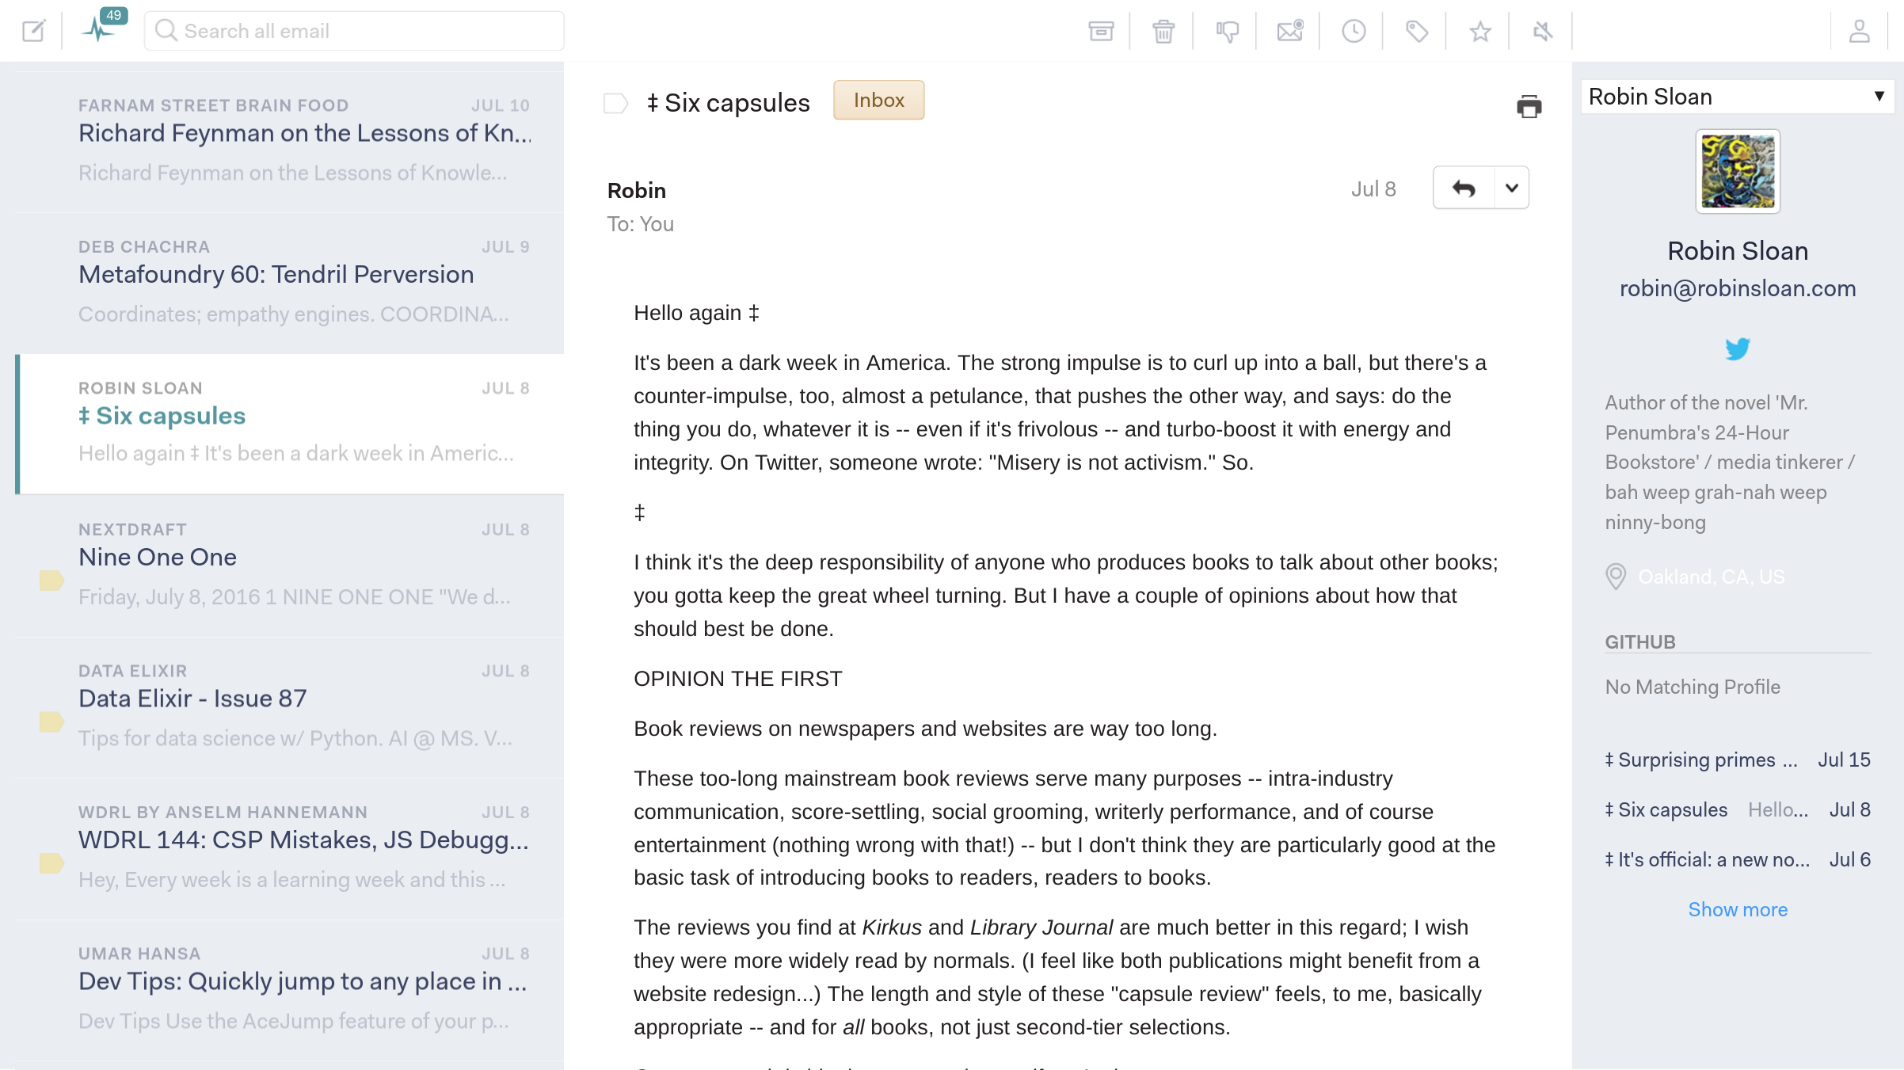Focus the Search all email field
Image resolution: width=1904 pixels, height=1070 pixels.
[x=354, y=31]
